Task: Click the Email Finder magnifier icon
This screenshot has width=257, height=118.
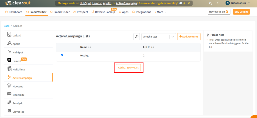Action: point(51,12)
